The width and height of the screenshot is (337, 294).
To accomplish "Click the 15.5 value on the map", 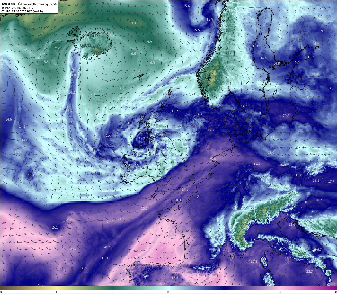I will (196, 30).
